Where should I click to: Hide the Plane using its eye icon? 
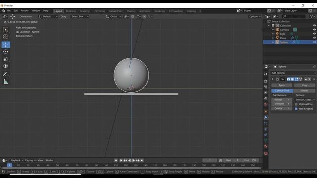click(314, 38)
